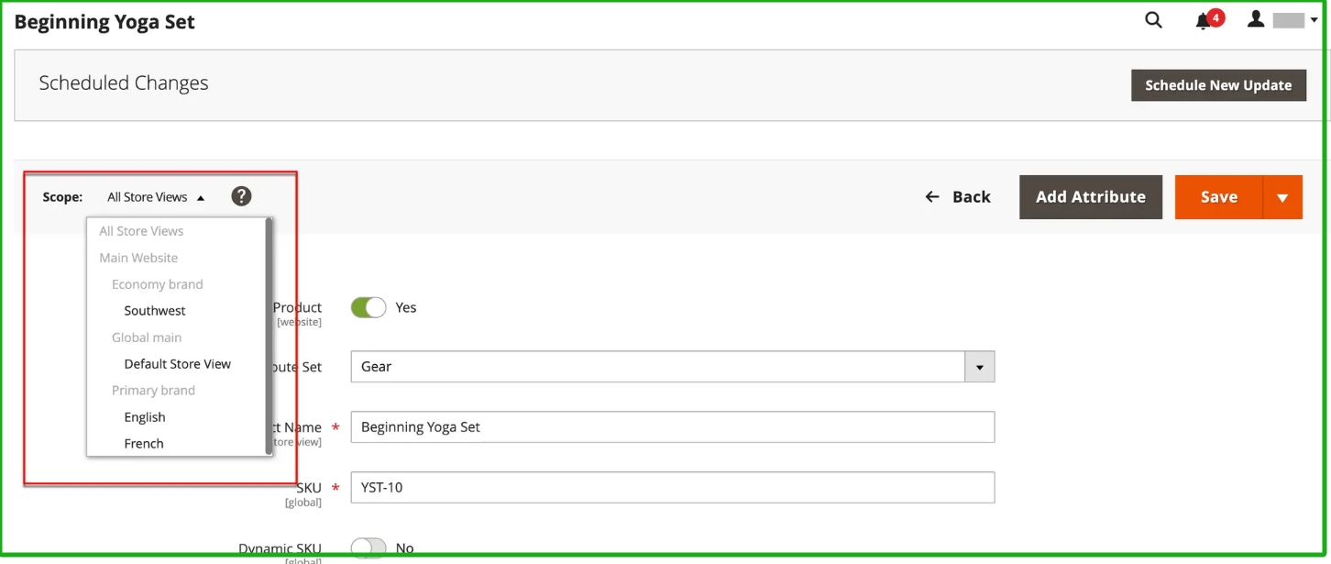
Task: Click the search magnifier icon
Action: tap(1153, 20)
